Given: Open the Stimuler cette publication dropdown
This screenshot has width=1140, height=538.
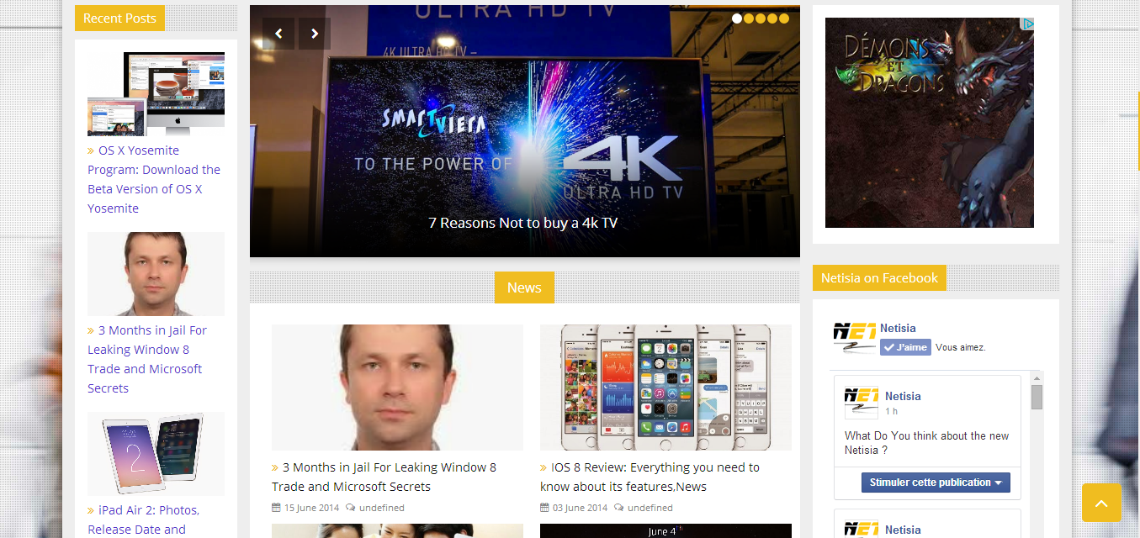Looking at the screenshot, I should [936, 483].
